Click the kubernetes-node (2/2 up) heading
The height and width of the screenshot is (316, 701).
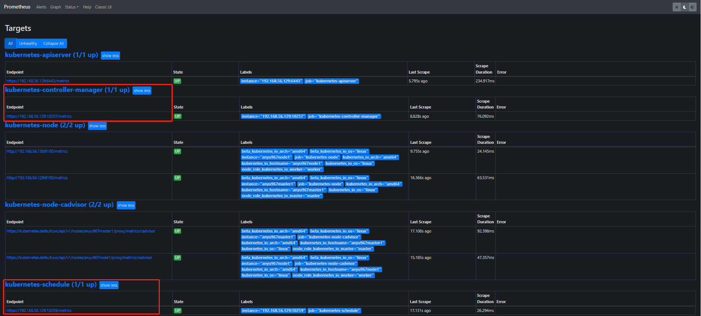click(45, 125)
